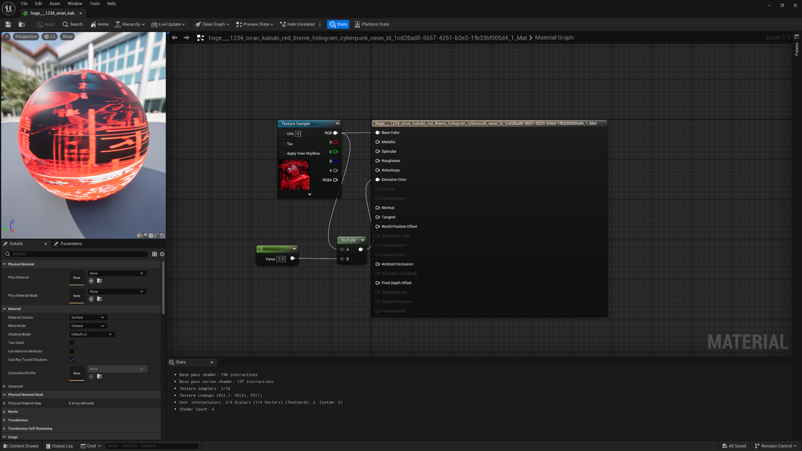This screenshot has width=802, height=451.
Task: Click the Home toolbar icon
Action: [x=99, y=24]
